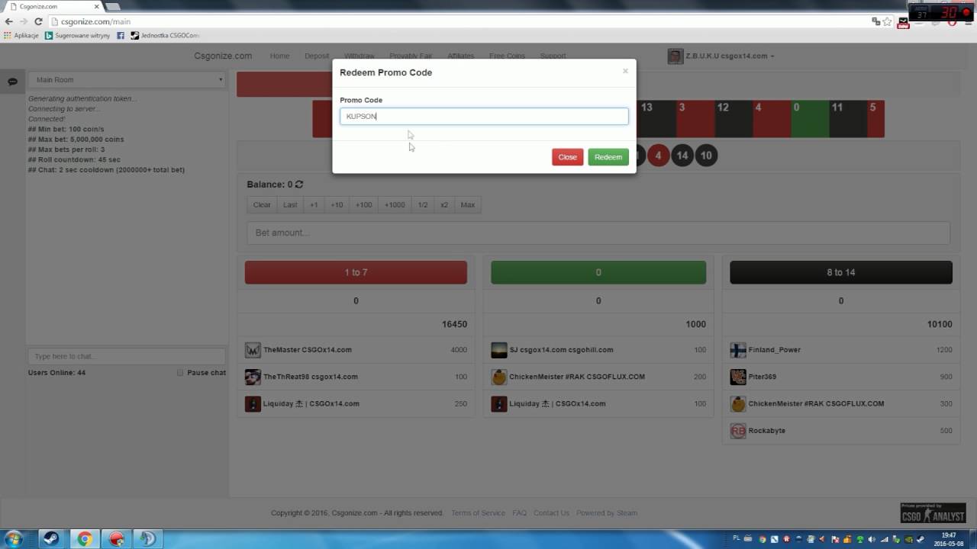Open the Provably Fair menu item
The height and width of the screenshot is (549, 977).
(x=411, y=56)
